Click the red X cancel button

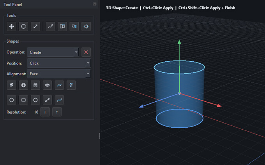(x=86, y=52)
